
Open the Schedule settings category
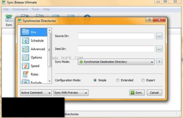[34, 41]
